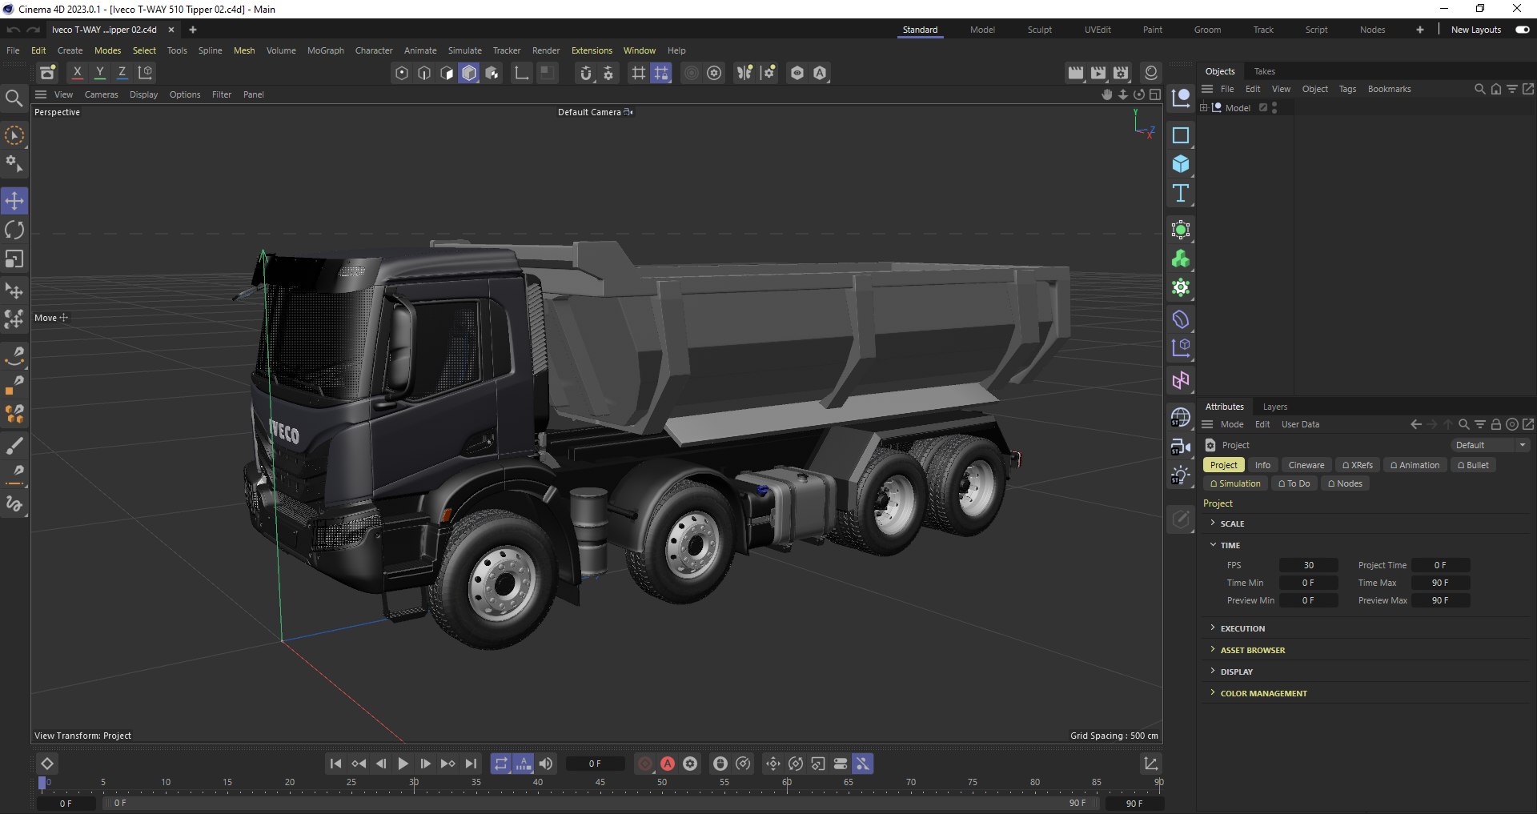
Task: Open the MoGraph menu
Action: pos(326,50)
